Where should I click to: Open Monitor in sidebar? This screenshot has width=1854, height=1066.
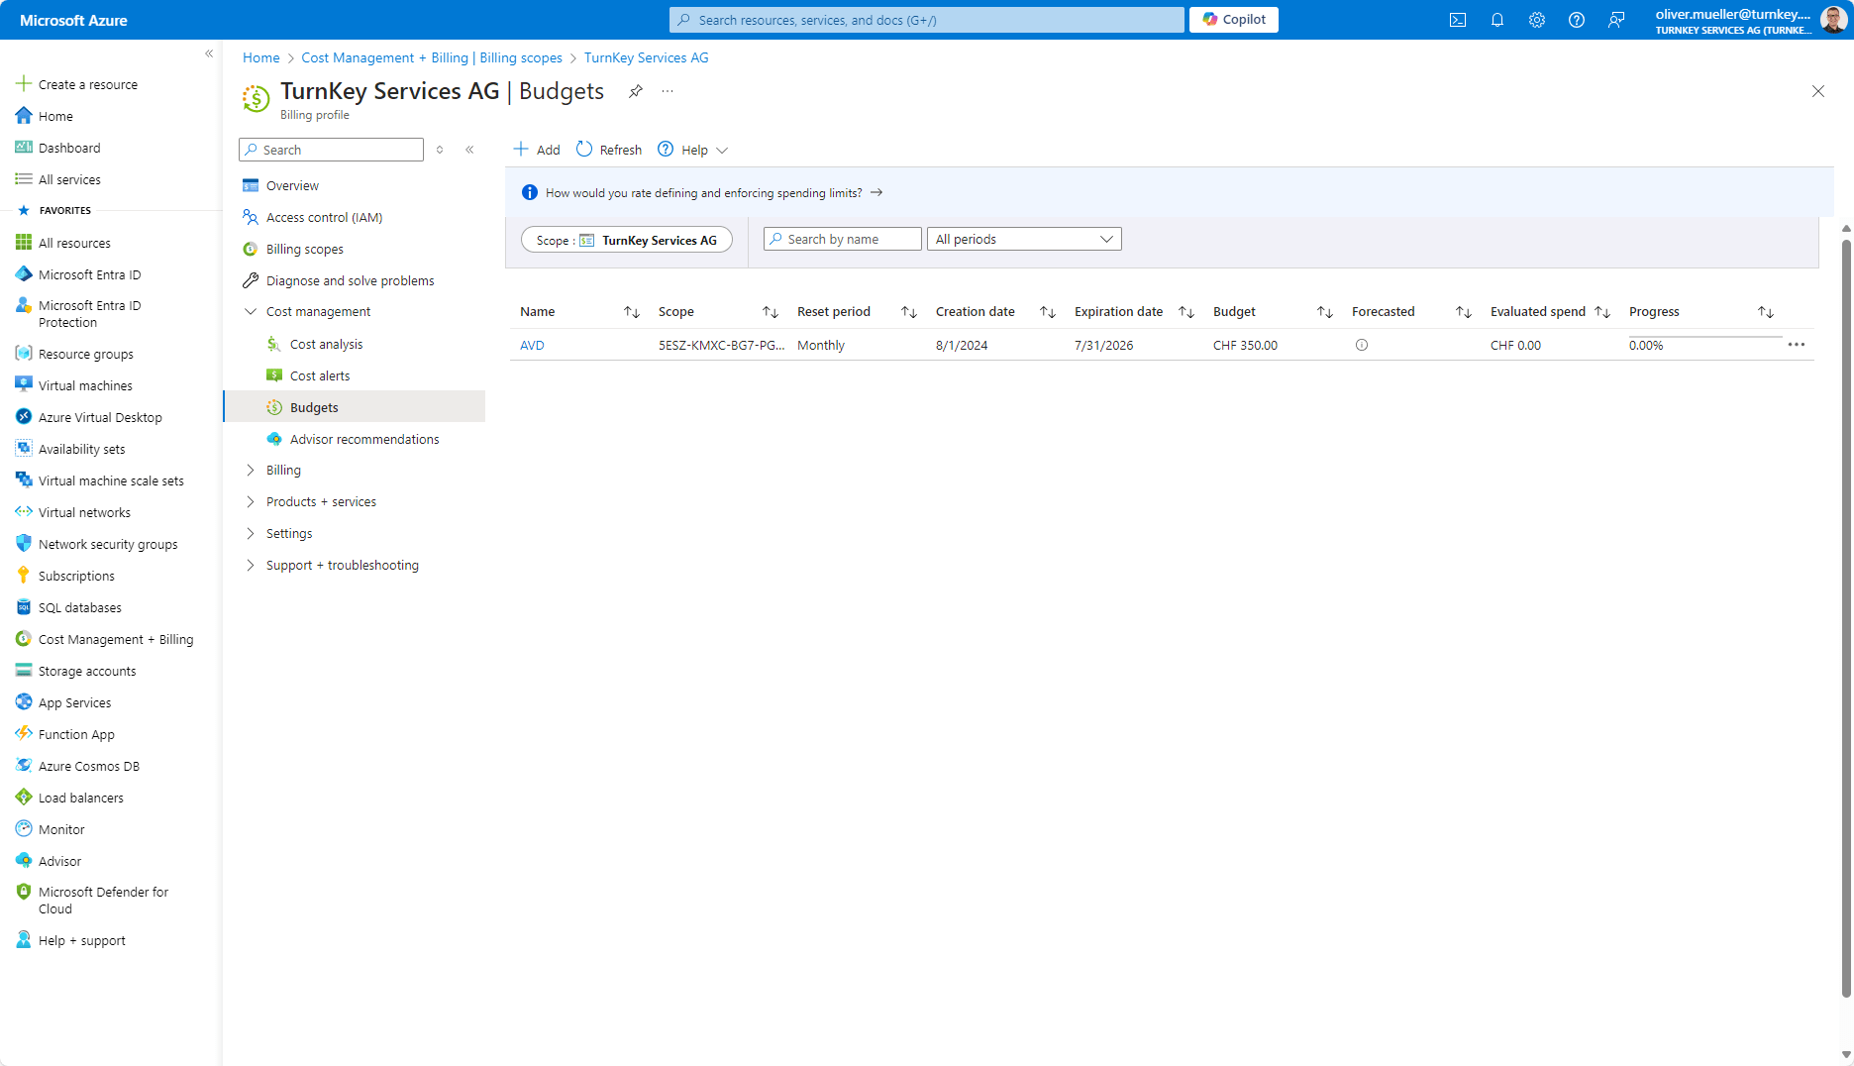pyautogui.click(x=51, y=829)
